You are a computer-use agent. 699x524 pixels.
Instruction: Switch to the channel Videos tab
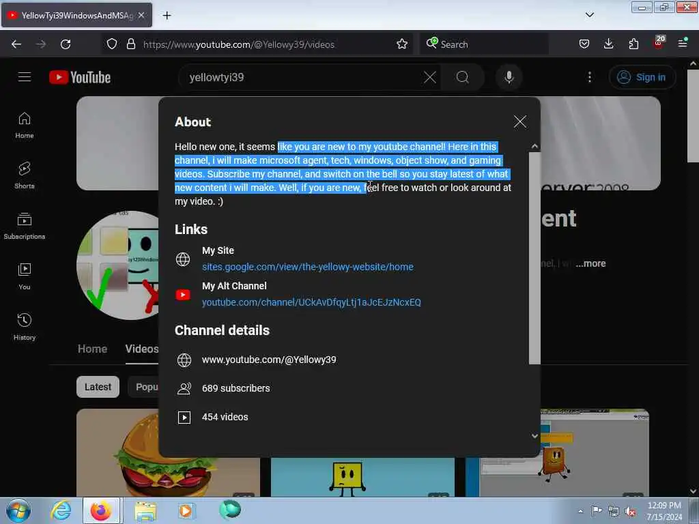click(142, 349)
